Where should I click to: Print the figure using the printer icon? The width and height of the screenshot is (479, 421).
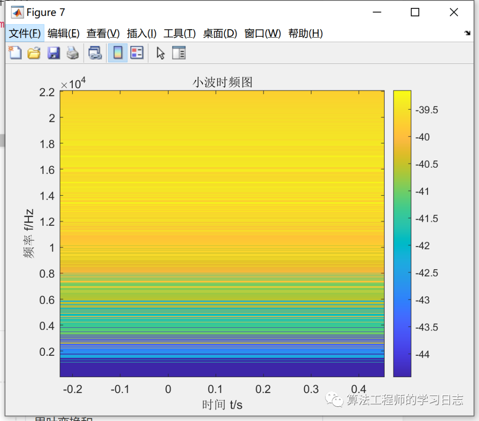point(72,52)
